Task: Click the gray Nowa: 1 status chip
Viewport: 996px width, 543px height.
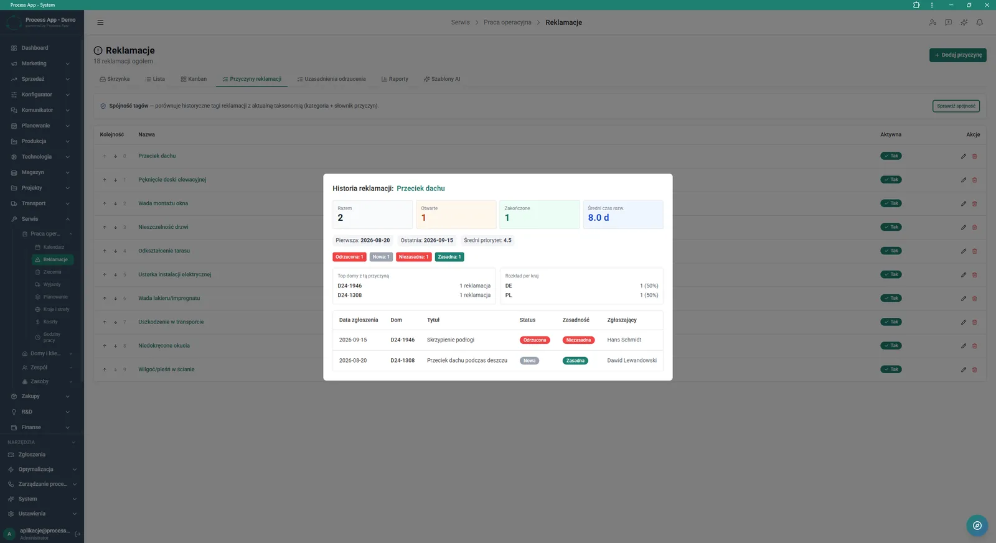Action: pyautogui.click(x=381, y=257)
